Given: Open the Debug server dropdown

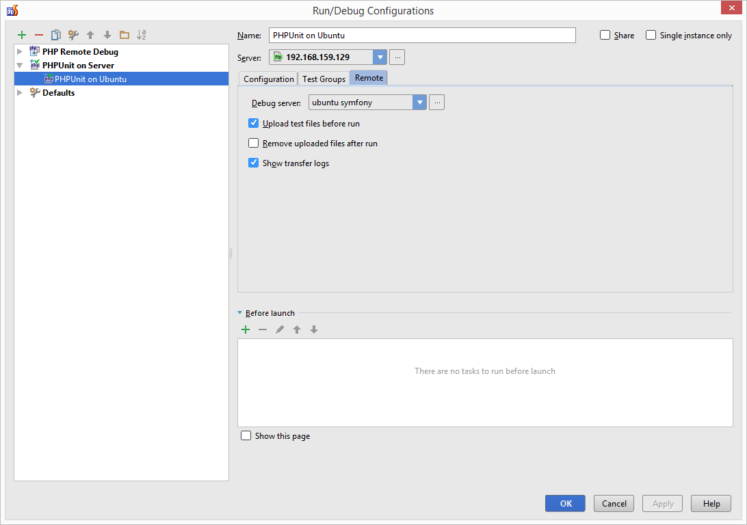Looking at the screenshot, I should tap(419, 101).
